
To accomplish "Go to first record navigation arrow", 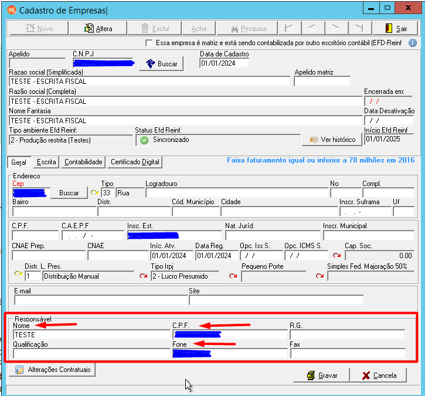I will [289, 28].
